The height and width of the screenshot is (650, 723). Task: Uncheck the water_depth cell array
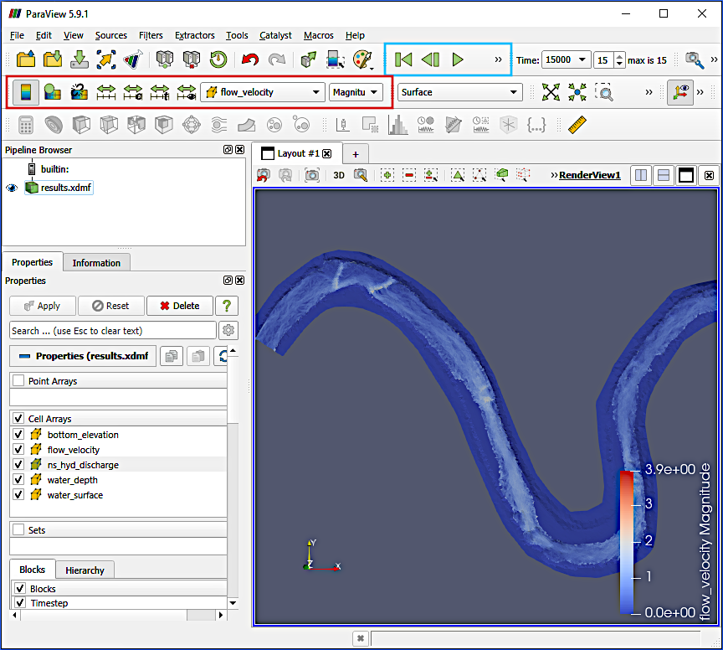coord(18,480)
